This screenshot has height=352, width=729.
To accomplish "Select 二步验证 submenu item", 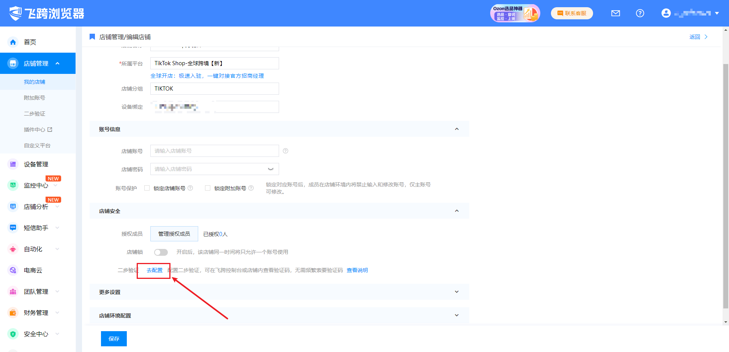I will pos(35,114).
